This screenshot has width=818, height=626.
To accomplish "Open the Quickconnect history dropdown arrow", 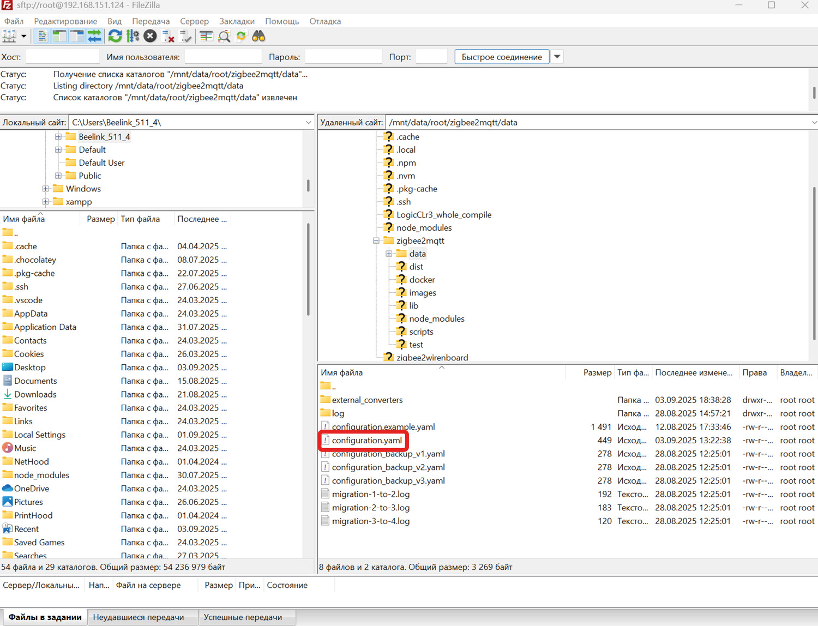I will tap(557, 57).
